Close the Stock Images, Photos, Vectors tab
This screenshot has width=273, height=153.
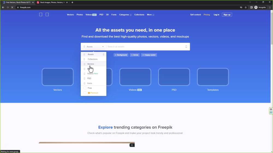click(67, 2)
